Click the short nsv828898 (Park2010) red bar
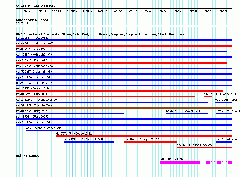The width and height of the screenshot is (240, 177). point(208,97)
